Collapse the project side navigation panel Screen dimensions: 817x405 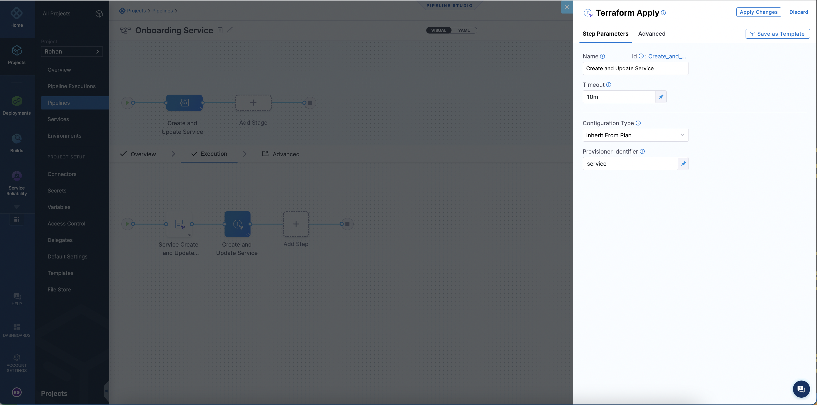[106, 391]
